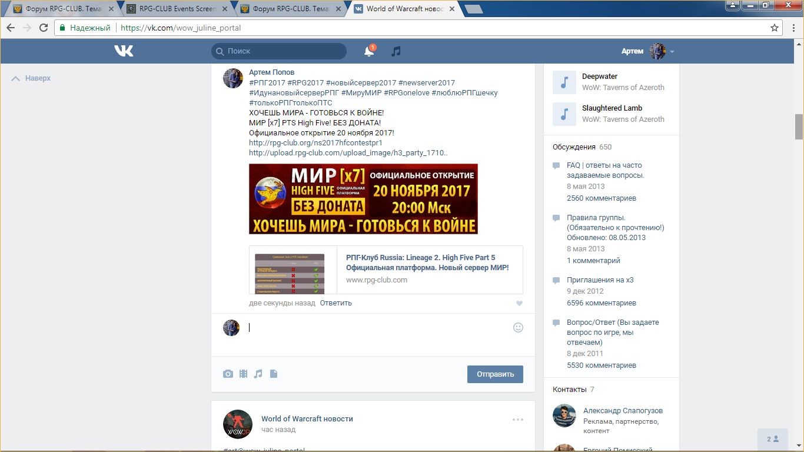Go back to the previous page
Screen dimensions: 804x452
11,28
